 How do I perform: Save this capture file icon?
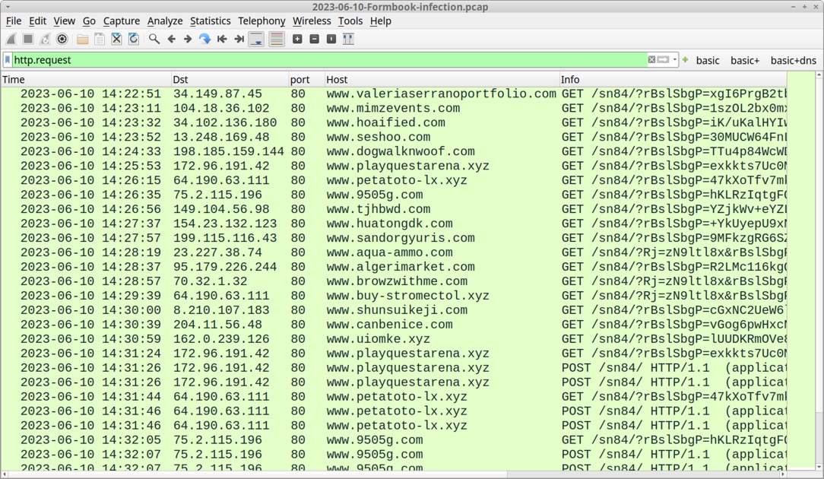click(100, 39)
